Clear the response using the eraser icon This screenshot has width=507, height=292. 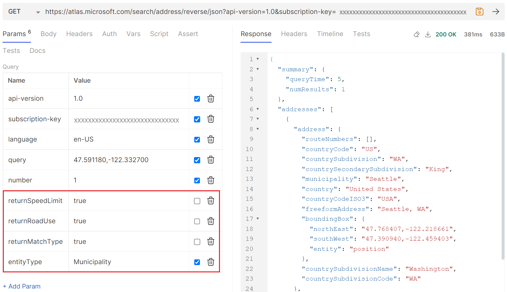tap(416, 34)
